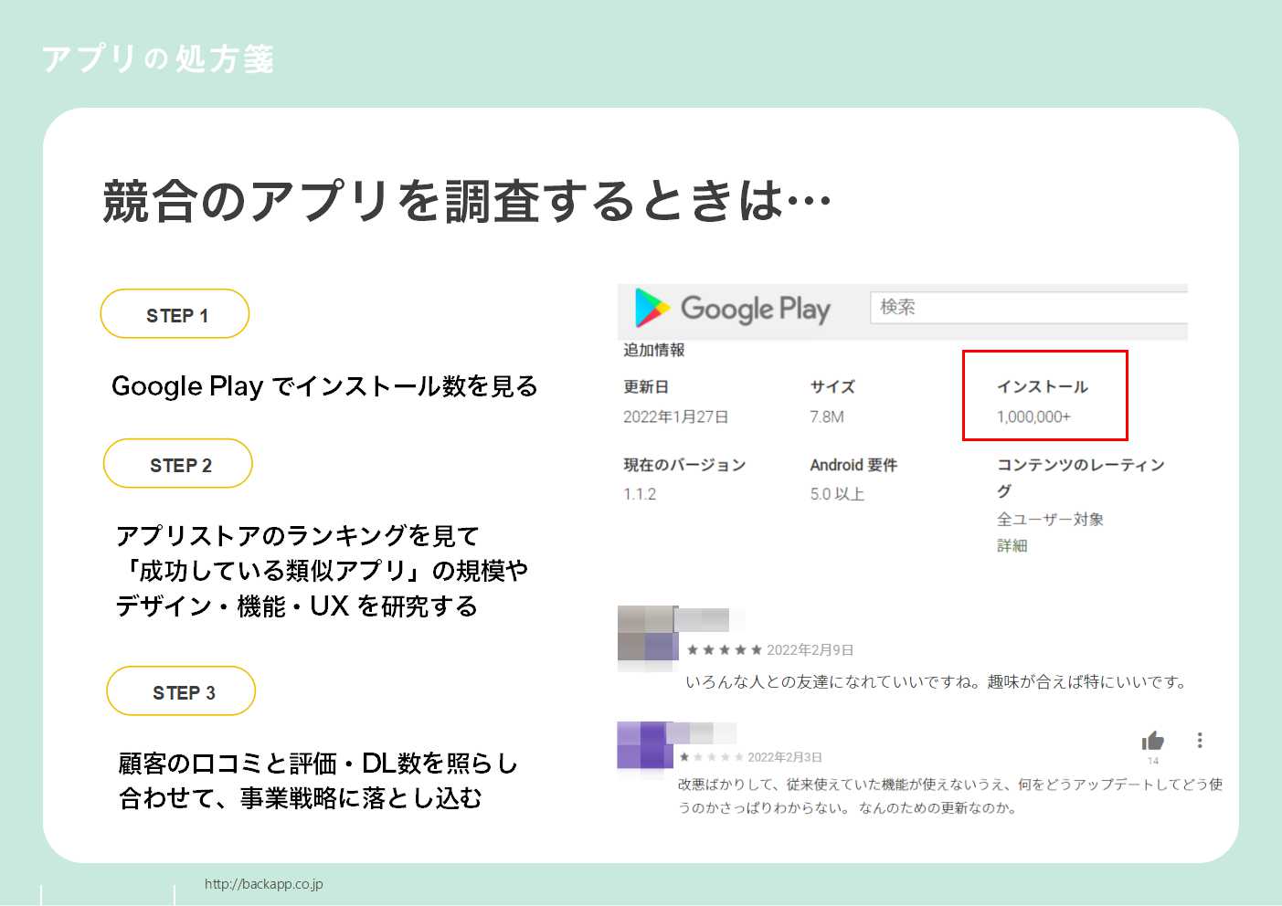Click the Google Play triangle logo
This screenshot has width=1282, height=906.
tap(651, 309)
